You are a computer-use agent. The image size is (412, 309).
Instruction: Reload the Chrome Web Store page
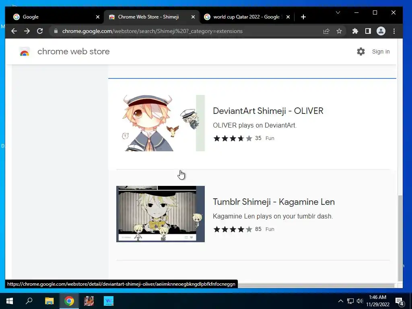click(40, 31)
